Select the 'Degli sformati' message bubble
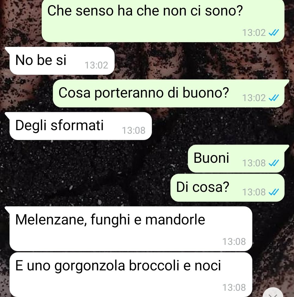This screenshot has width=294, height=297. [x=81, y=126]
